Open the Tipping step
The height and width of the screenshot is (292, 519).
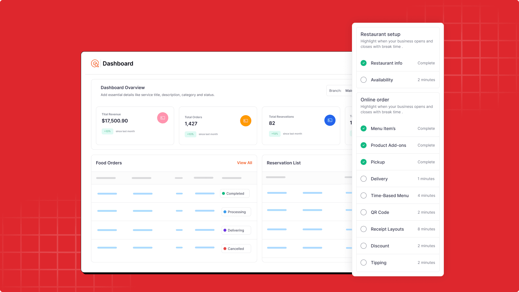[x=398, y=263]
